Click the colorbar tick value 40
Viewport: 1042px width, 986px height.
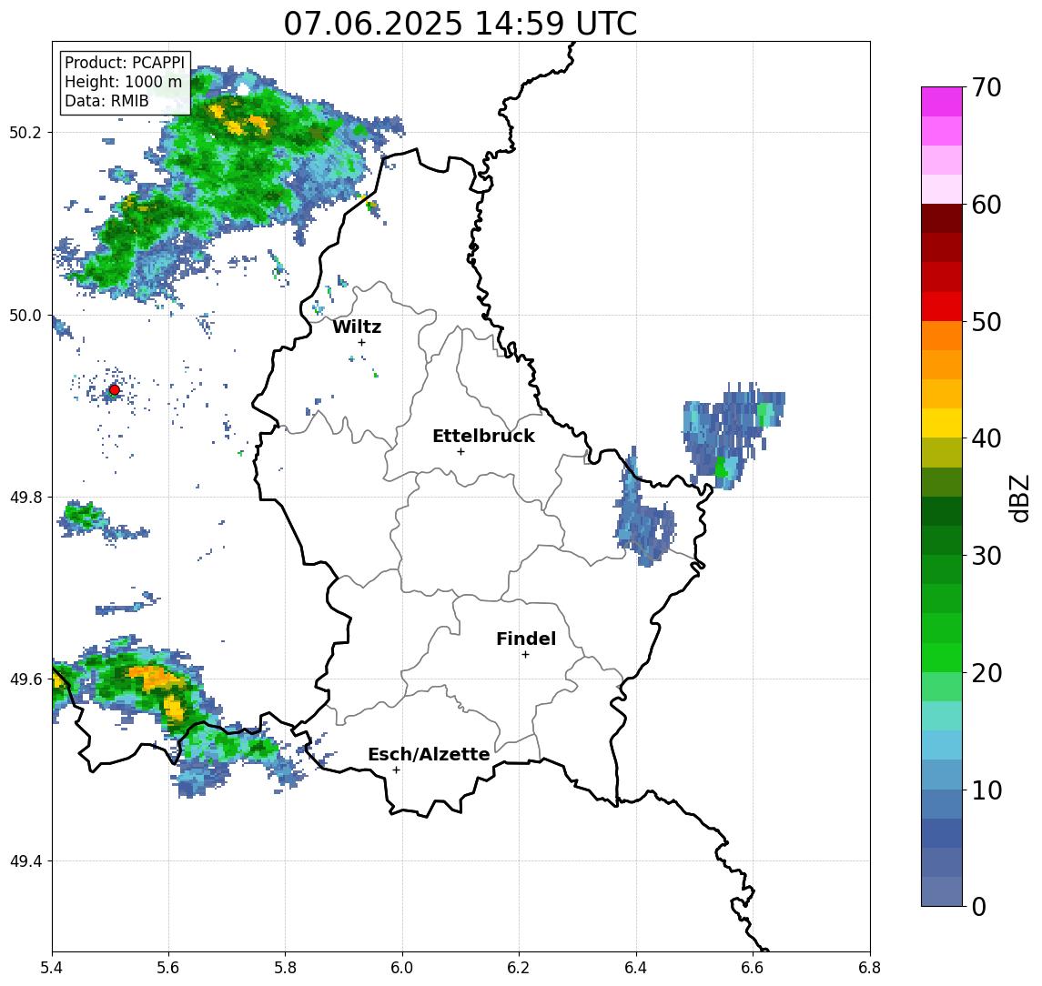(x=986, y=438)
